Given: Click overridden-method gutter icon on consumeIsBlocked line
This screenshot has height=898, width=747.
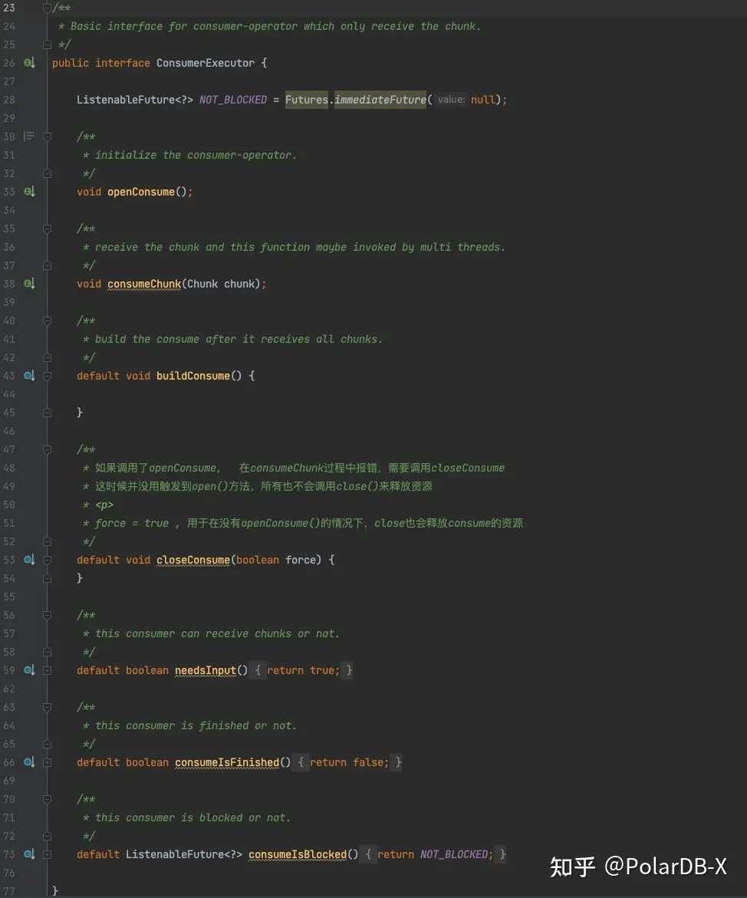Looking at the screenshot, I should [29, 854].
